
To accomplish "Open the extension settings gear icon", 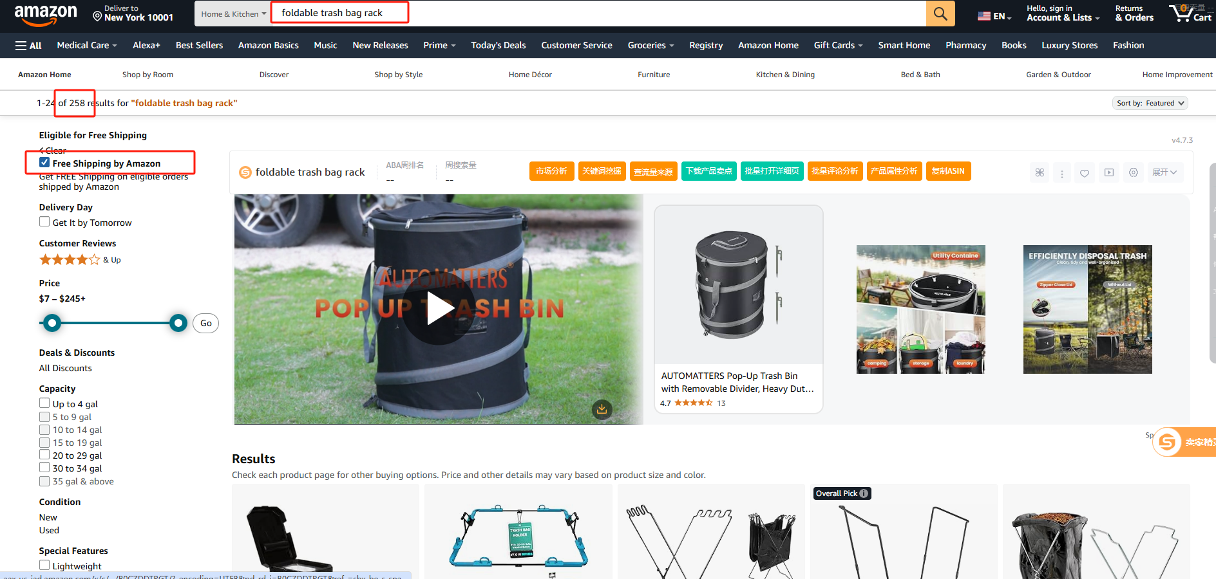I will tap(1134, 172).
